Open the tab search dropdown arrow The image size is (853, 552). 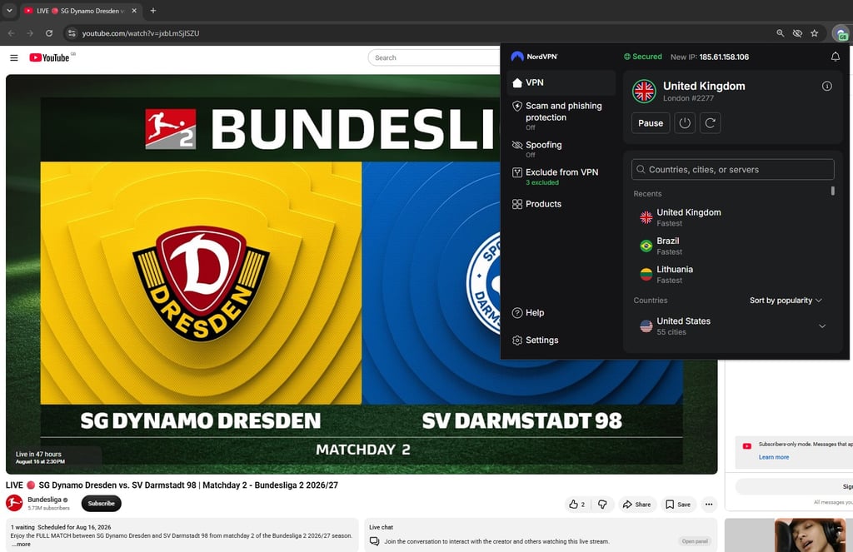(9, 10)
